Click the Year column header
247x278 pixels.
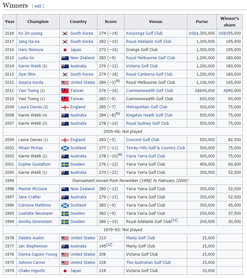(x=10, y=22)
